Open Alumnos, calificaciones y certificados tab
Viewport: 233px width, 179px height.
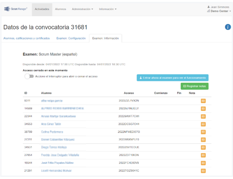point(27,38)
